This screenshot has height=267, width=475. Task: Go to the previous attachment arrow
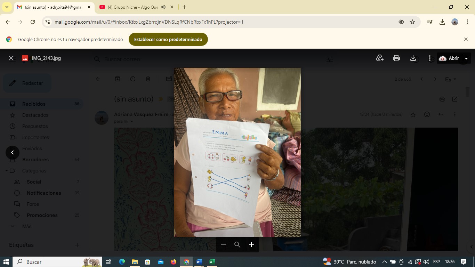tap(13, 152)
